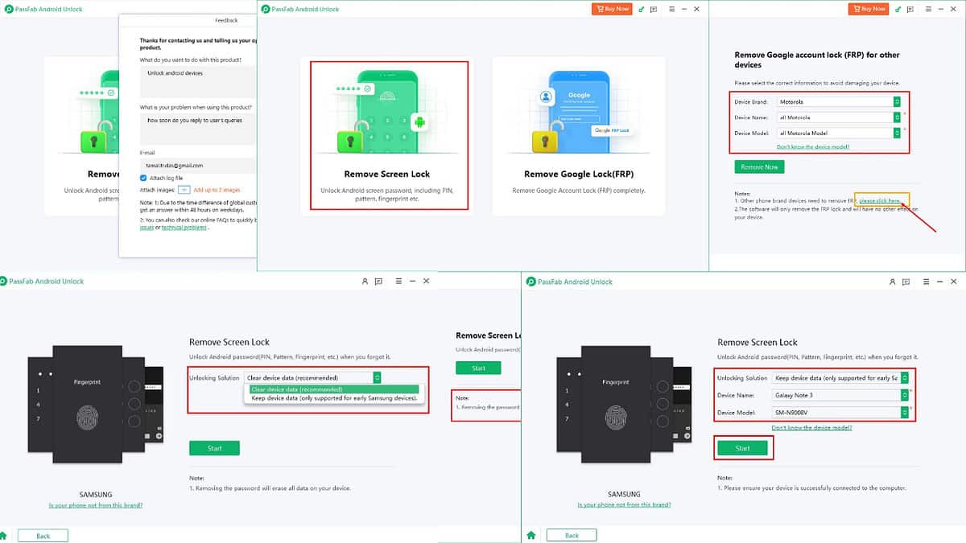Click the Start button below Device Model
This screenshot has height=543, width=966.
pyautogui.click(x=741, y=447)
